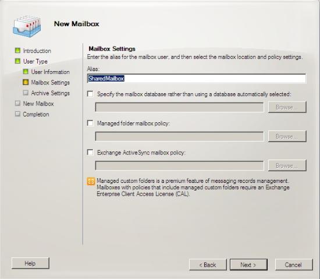The height and width of the screenshot is (279, 320).
Task: Click gray status icon beside New Mailbox step
Action: 18,103
